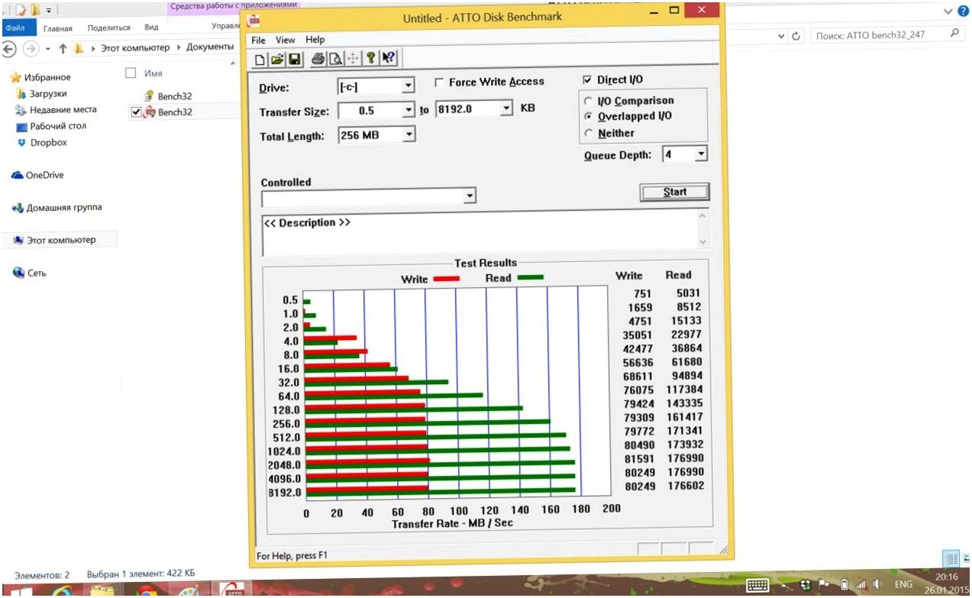Click the greyed-out move arrows toolbar icon
This screenshot has width=972, height=598.
353,59
